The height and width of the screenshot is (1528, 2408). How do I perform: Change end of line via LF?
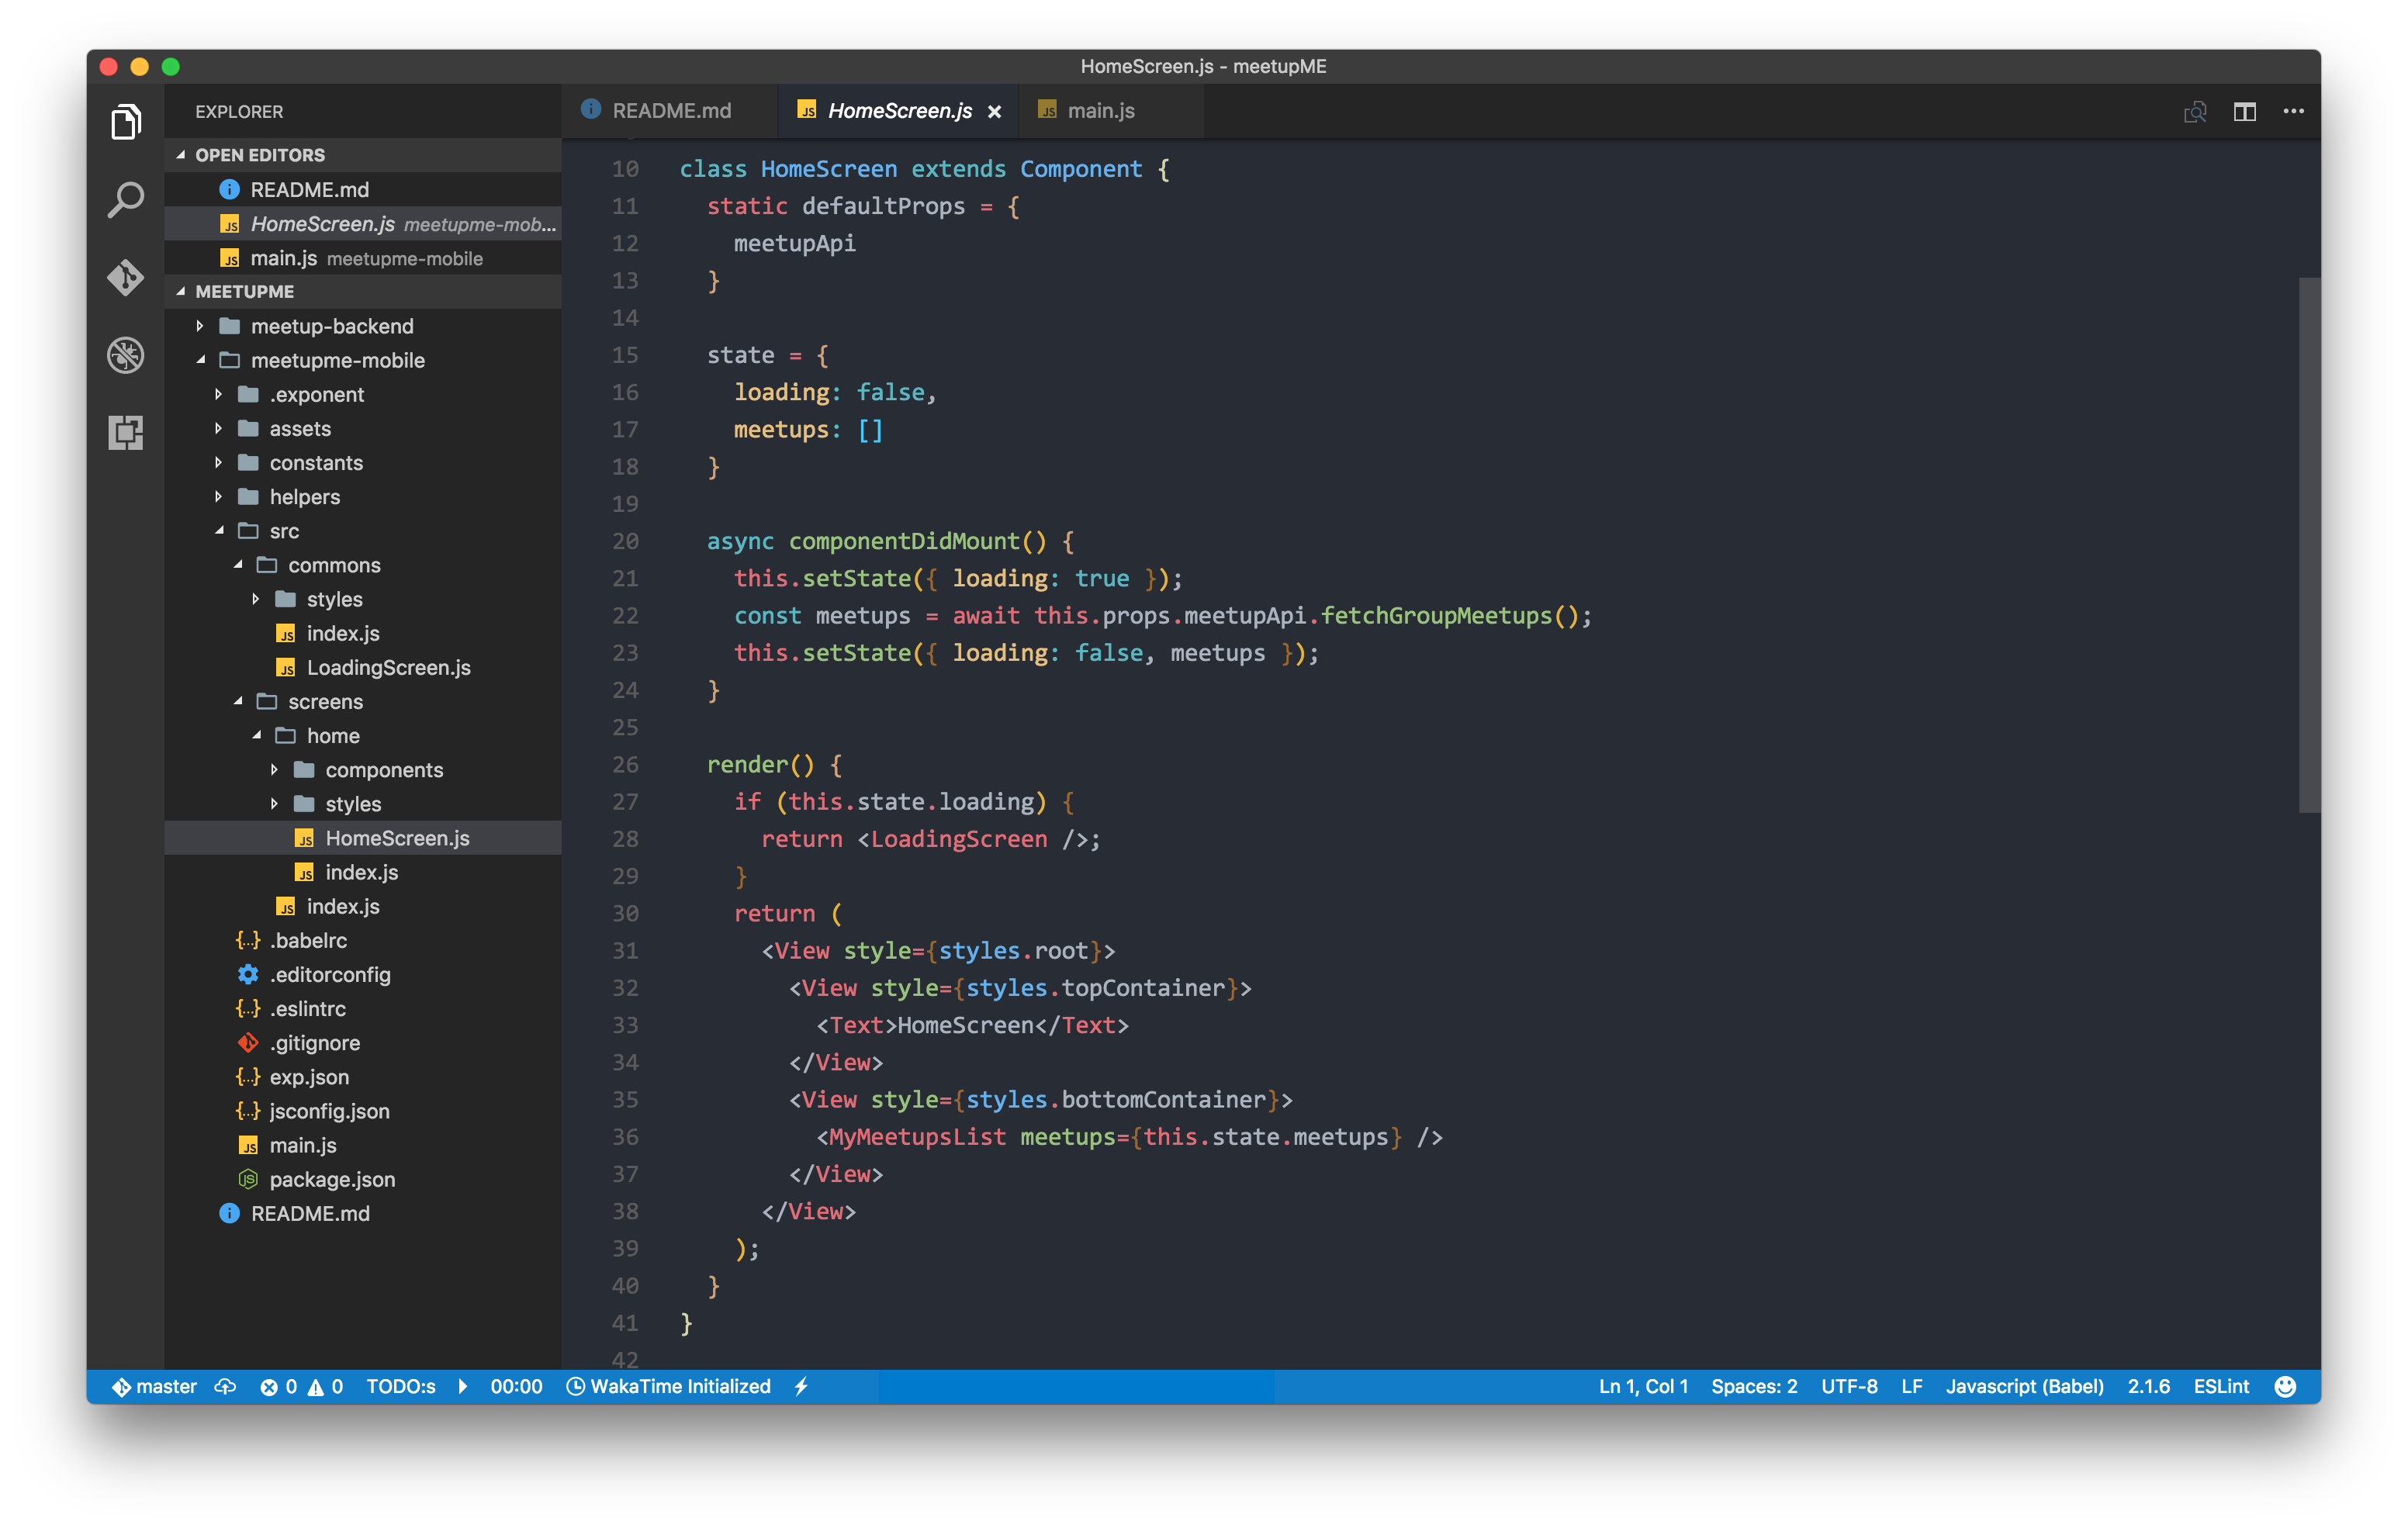coord(1912,1387)
